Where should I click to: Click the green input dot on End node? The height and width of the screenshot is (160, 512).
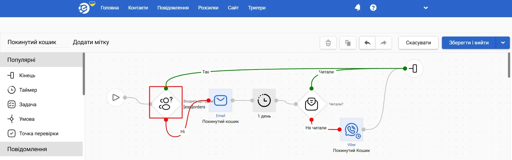point(405,69)
